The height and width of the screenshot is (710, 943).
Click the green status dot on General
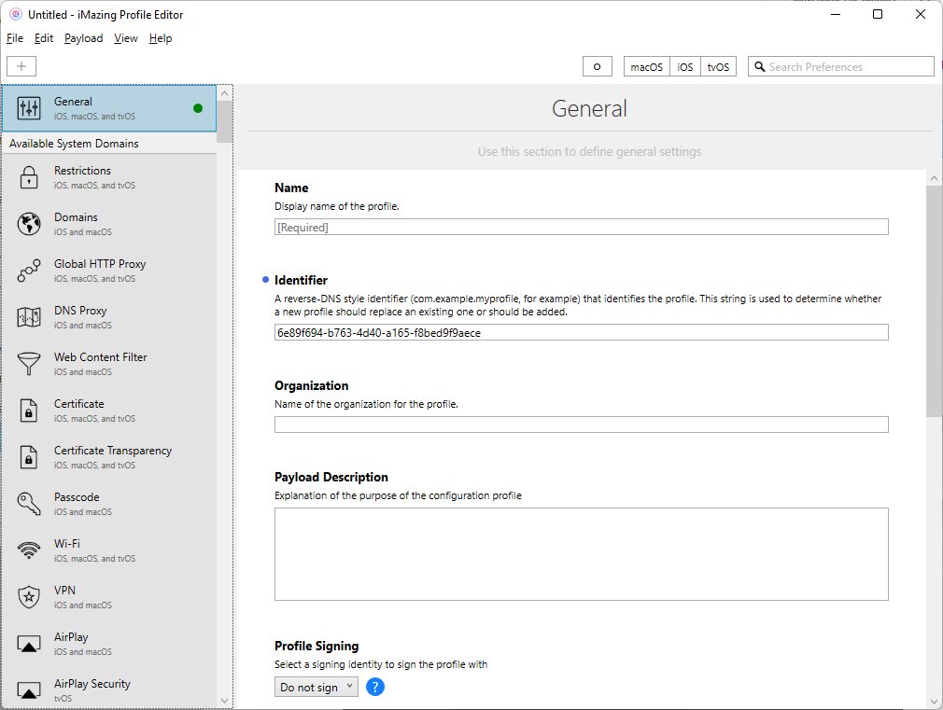[x=198, y=108]
